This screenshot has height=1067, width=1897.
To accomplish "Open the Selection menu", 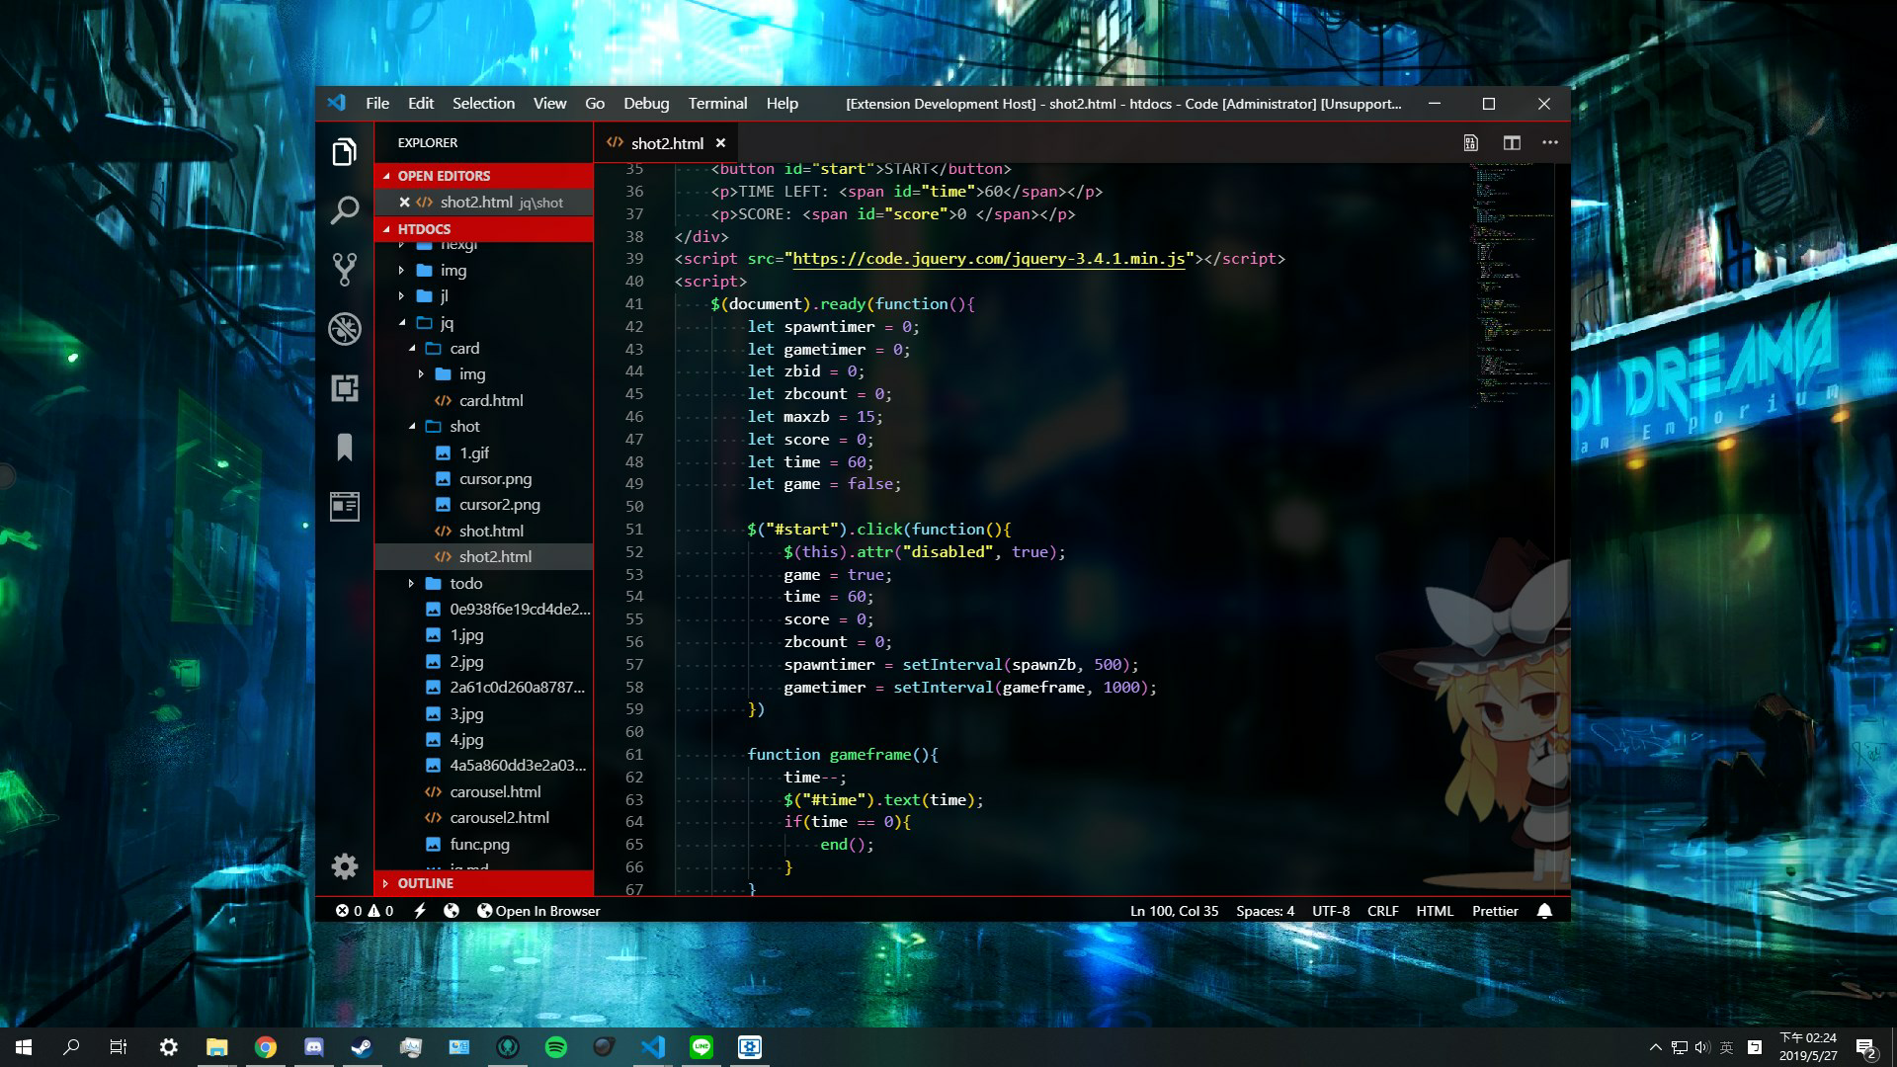I will click(483, 104).
